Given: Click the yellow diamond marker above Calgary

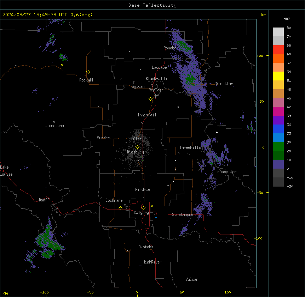Looking at the screenshot, I should point(144,208).
